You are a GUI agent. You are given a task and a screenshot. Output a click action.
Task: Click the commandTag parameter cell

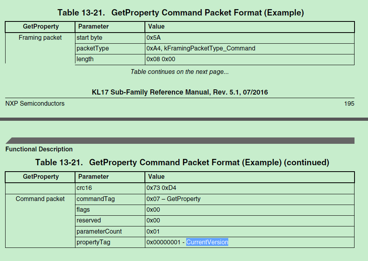click(x=96, y=199)
